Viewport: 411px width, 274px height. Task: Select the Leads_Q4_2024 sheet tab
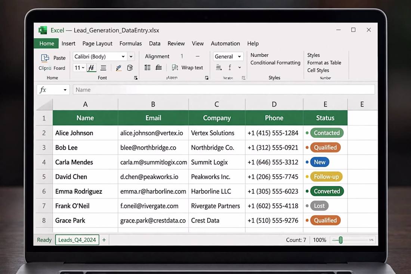click(77, 240)
